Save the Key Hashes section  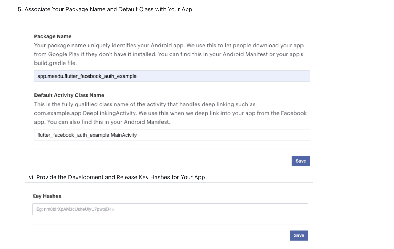pos(299,235)
